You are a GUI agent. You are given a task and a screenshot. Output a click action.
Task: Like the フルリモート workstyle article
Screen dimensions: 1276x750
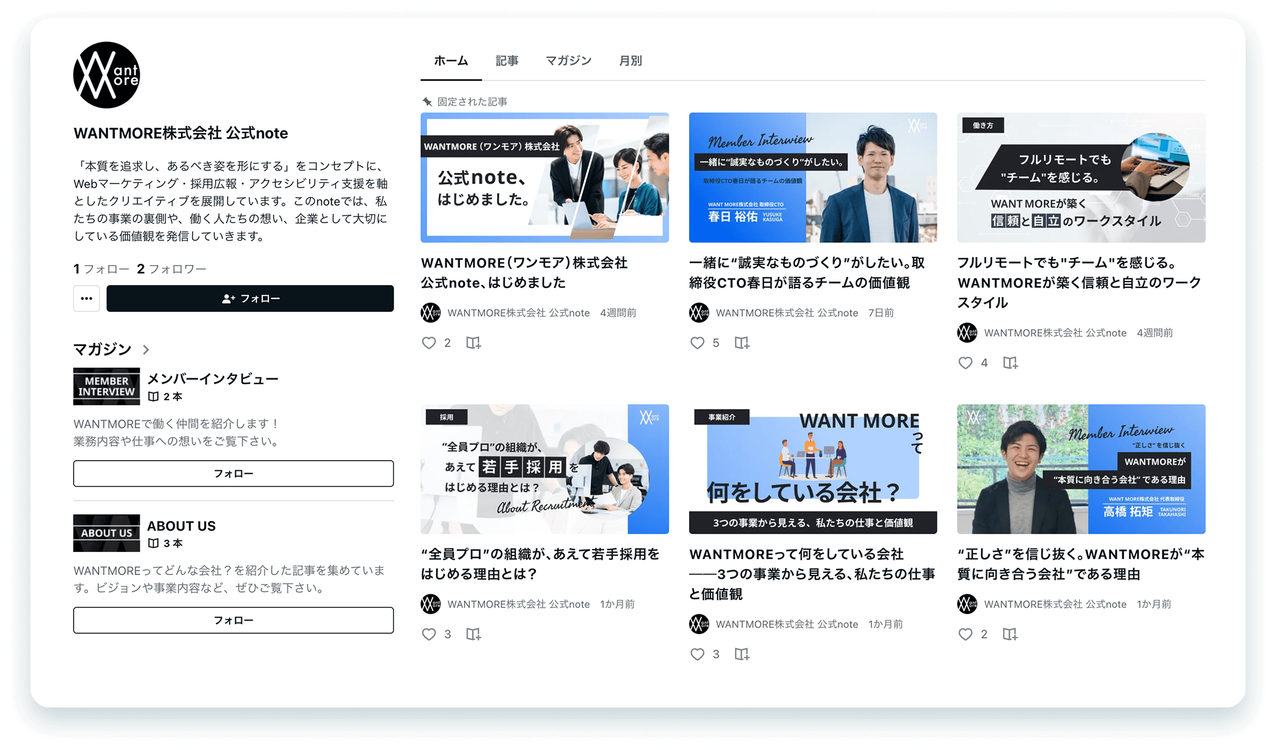pos(966,363)
